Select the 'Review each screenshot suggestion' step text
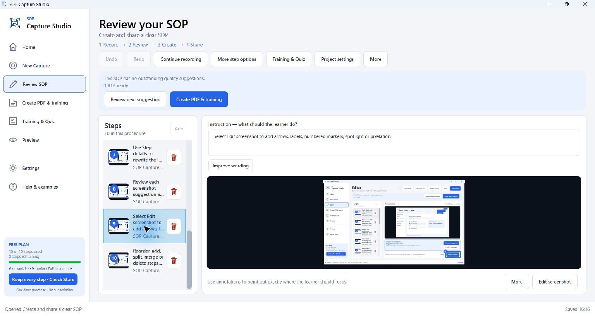The height and width of the screenshot is (316, 595). pyautogui.click(x=148, y=188)
